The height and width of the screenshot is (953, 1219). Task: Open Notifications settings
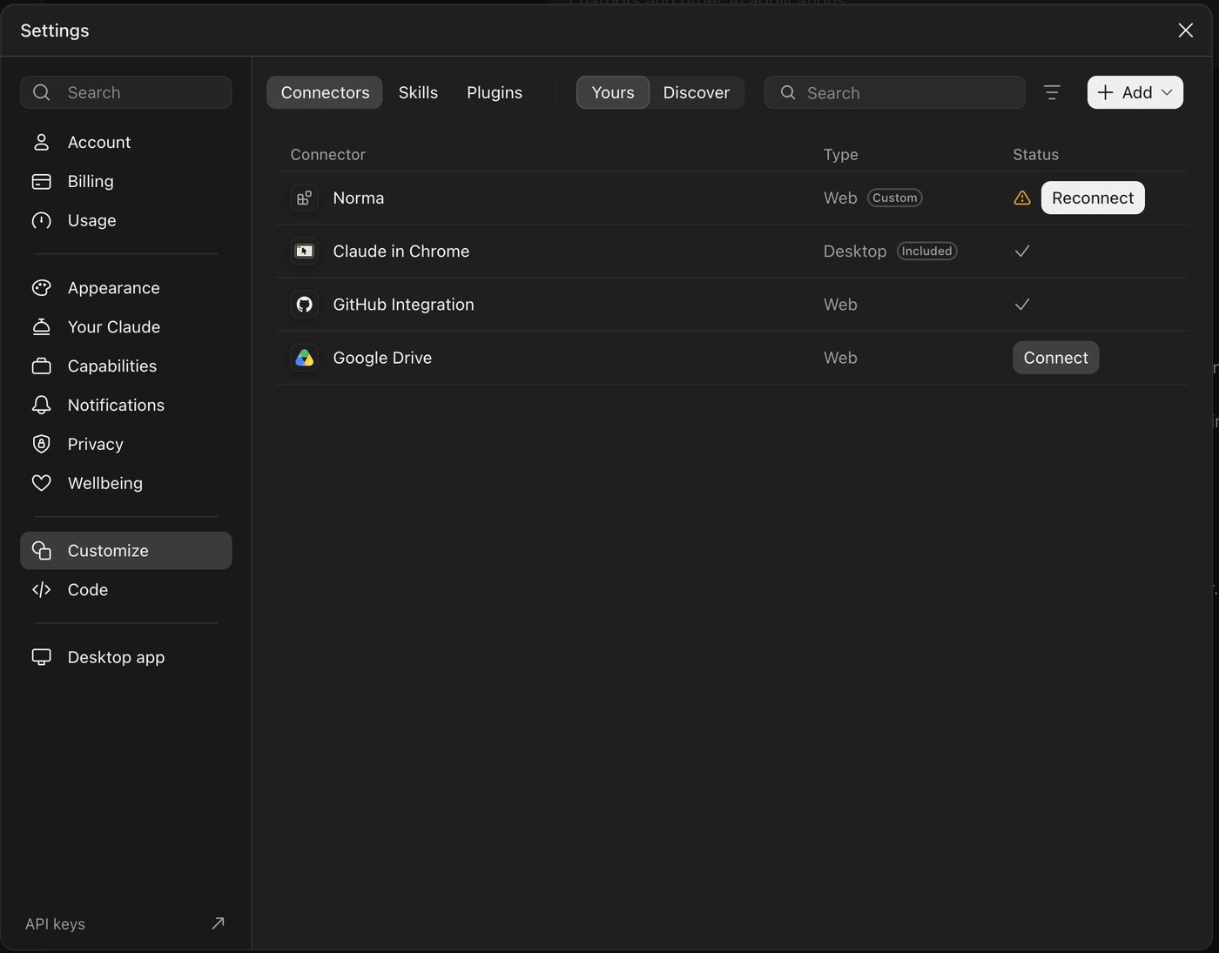(126, 406)
